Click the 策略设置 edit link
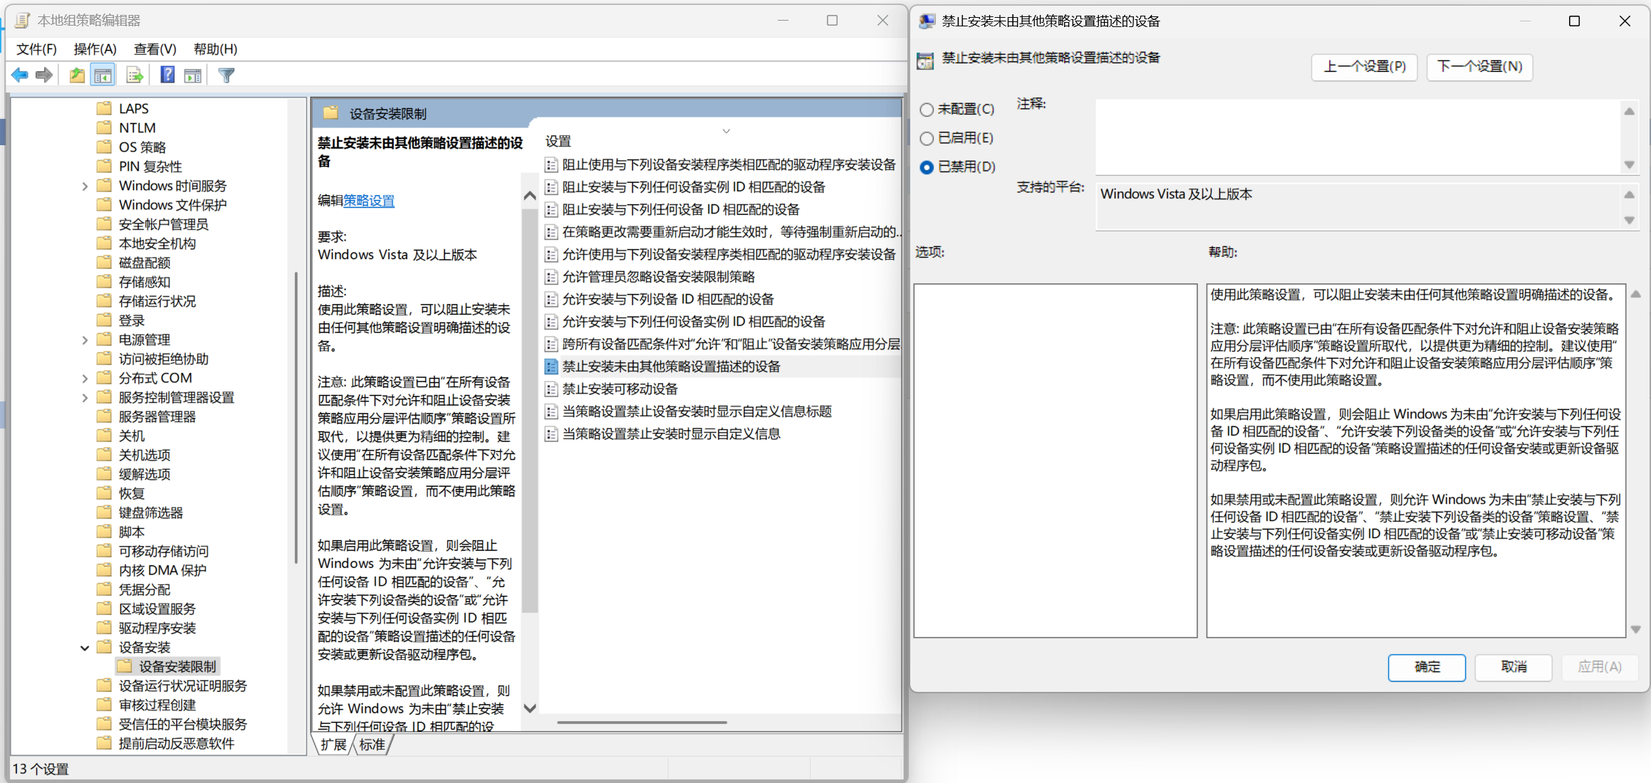1651x783 pixels. coord(369,201)
